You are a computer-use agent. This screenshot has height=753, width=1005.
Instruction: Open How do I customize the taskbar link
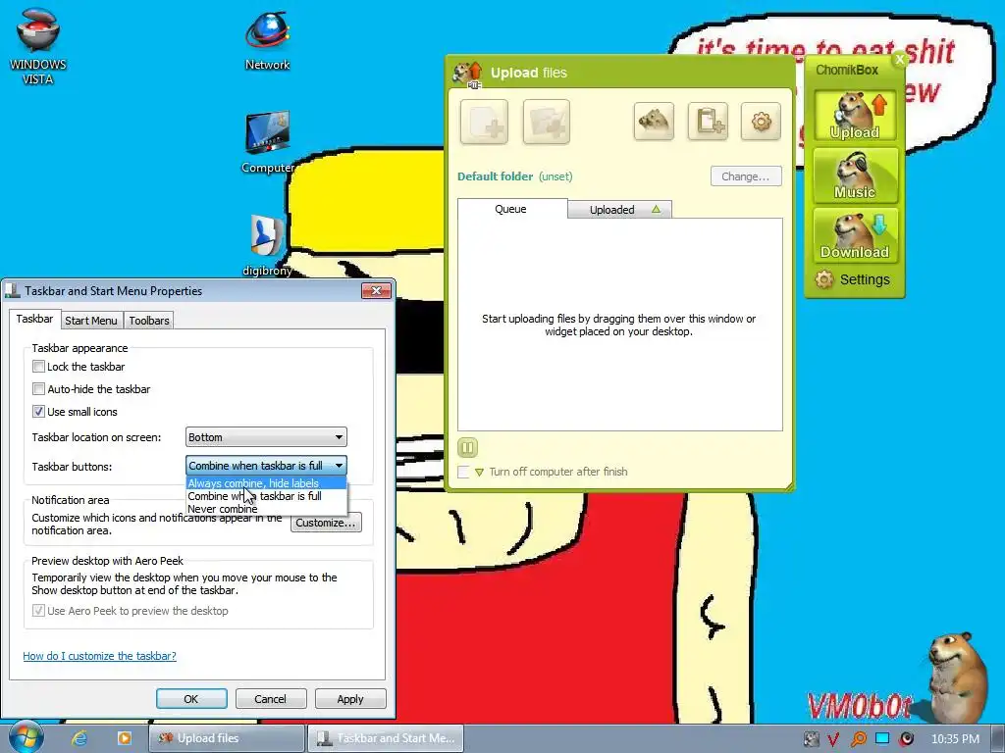[99, 656]
